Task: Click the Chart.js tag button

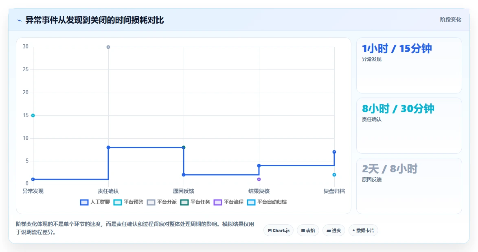Action: (278, 230)
